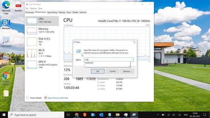Screen dimensions: 210x118
Task: Open the notification center icon
Action: point(204,115)
